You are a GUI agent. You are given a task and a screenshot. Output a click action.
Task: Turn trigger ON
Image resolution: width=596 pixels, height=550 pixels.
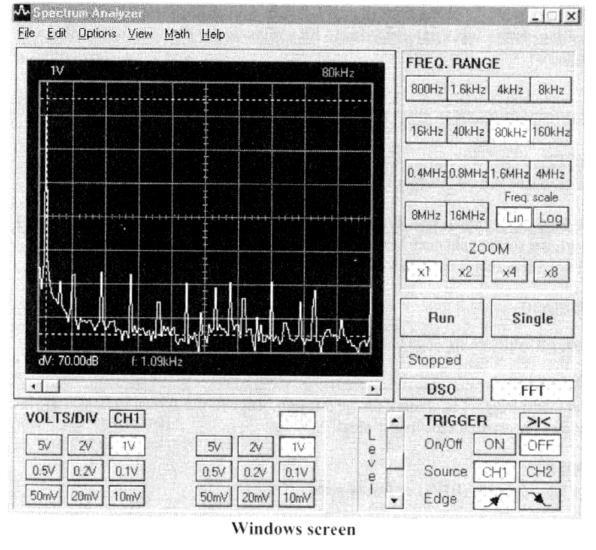click(x=494, y=445)
